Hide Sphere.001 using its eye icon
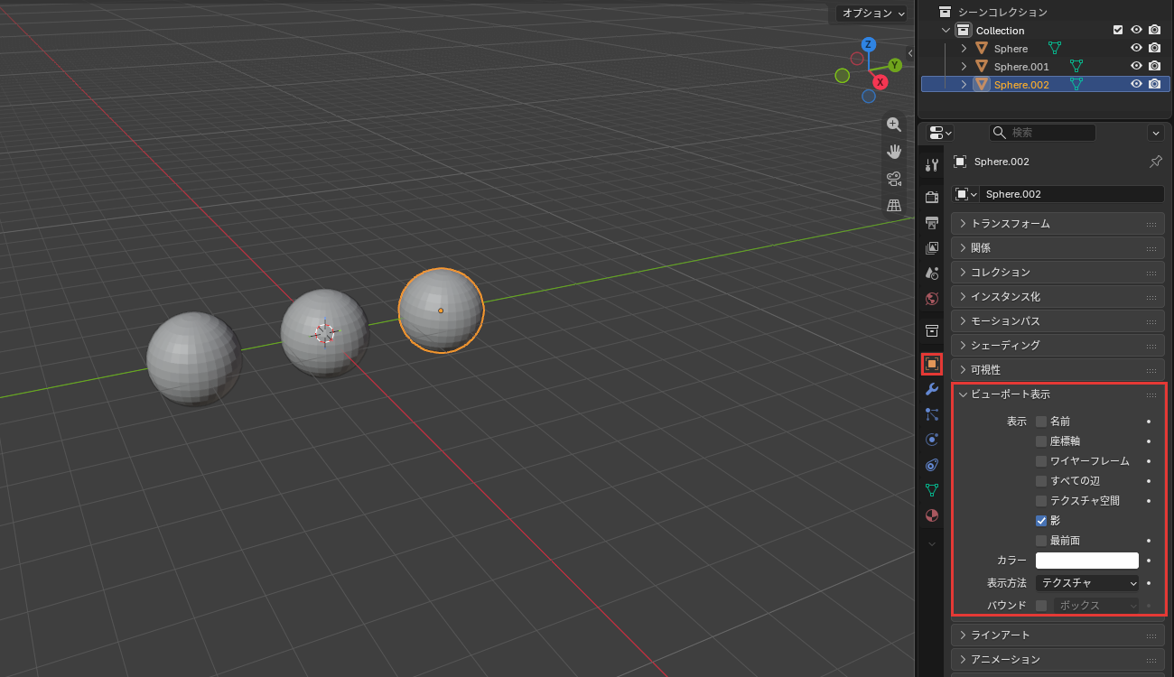This screenshot has width=1174, height=677. pyautogui.click(x=1137, y=66)
